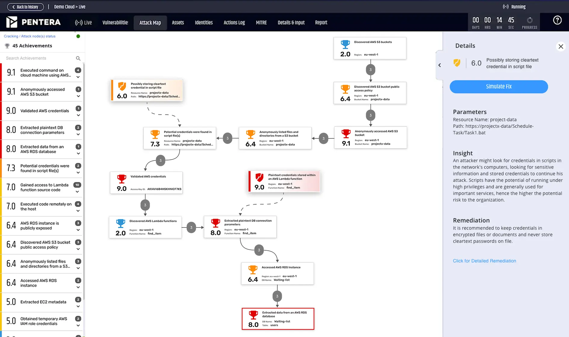Click the green status dot indicator
Viewport: 569px width, 337px height.
click(78, 36)
